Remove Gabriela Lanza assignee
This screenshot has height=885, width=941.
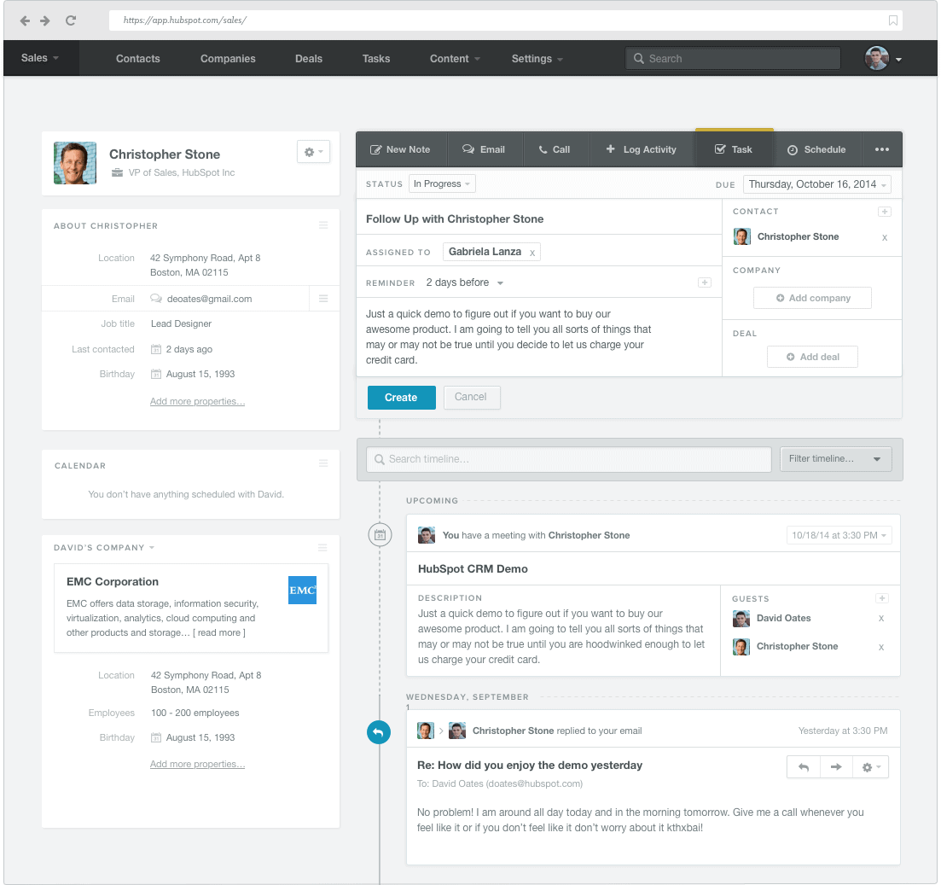tap(532, 253)
